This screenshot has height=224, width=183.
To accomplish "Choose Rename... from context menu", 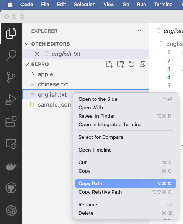I will [x=126, y=204].
